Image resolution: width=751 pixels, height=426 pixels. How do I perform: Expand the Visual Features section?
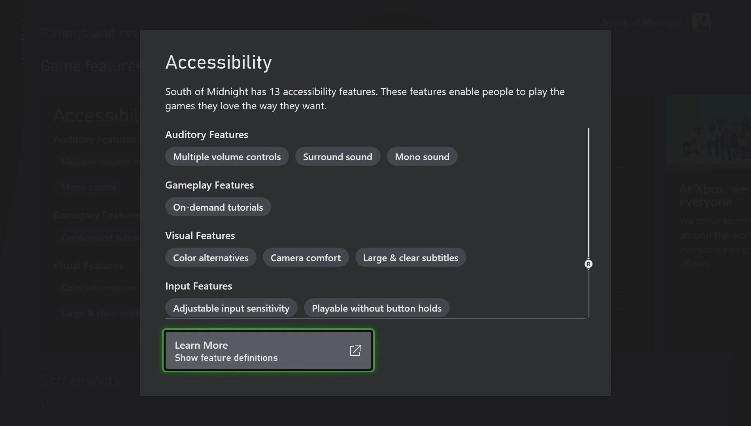200,235
